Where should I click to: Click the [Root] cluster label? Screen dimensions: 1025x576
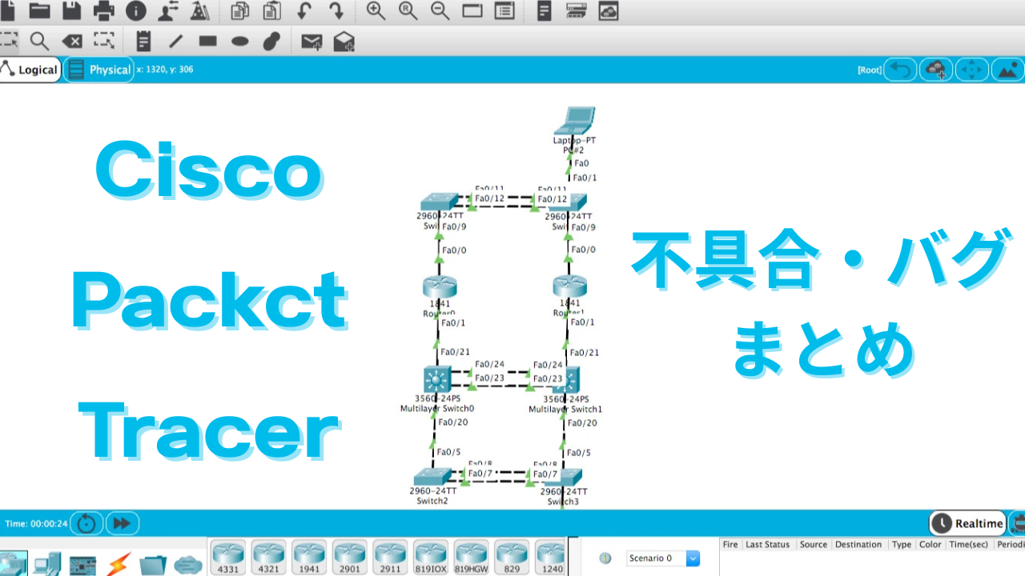click(870, 70)
